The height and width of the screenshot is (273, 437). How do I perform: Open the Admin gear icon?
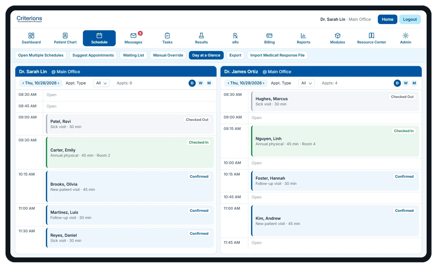point(406,36)
